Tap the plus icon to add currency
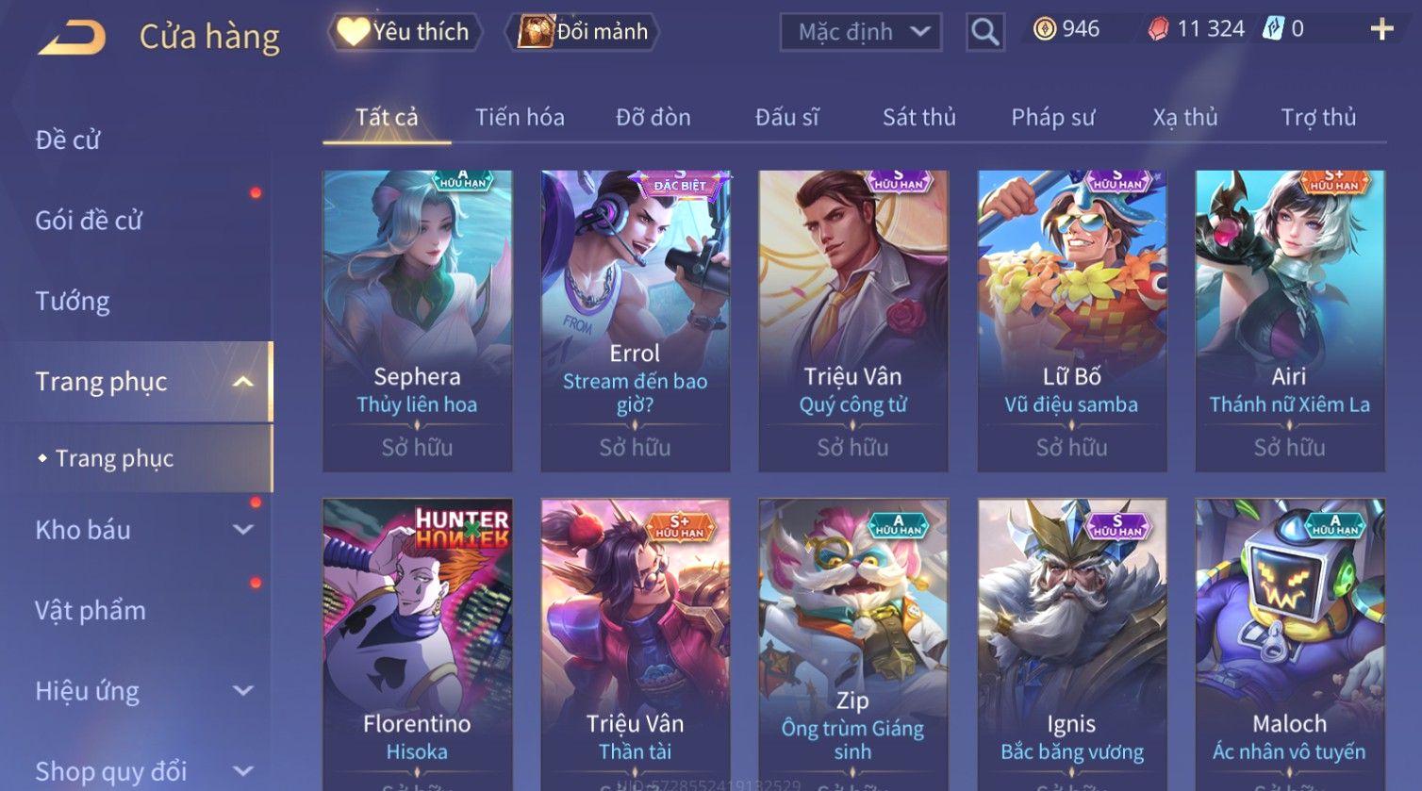 pos(1381,30)
